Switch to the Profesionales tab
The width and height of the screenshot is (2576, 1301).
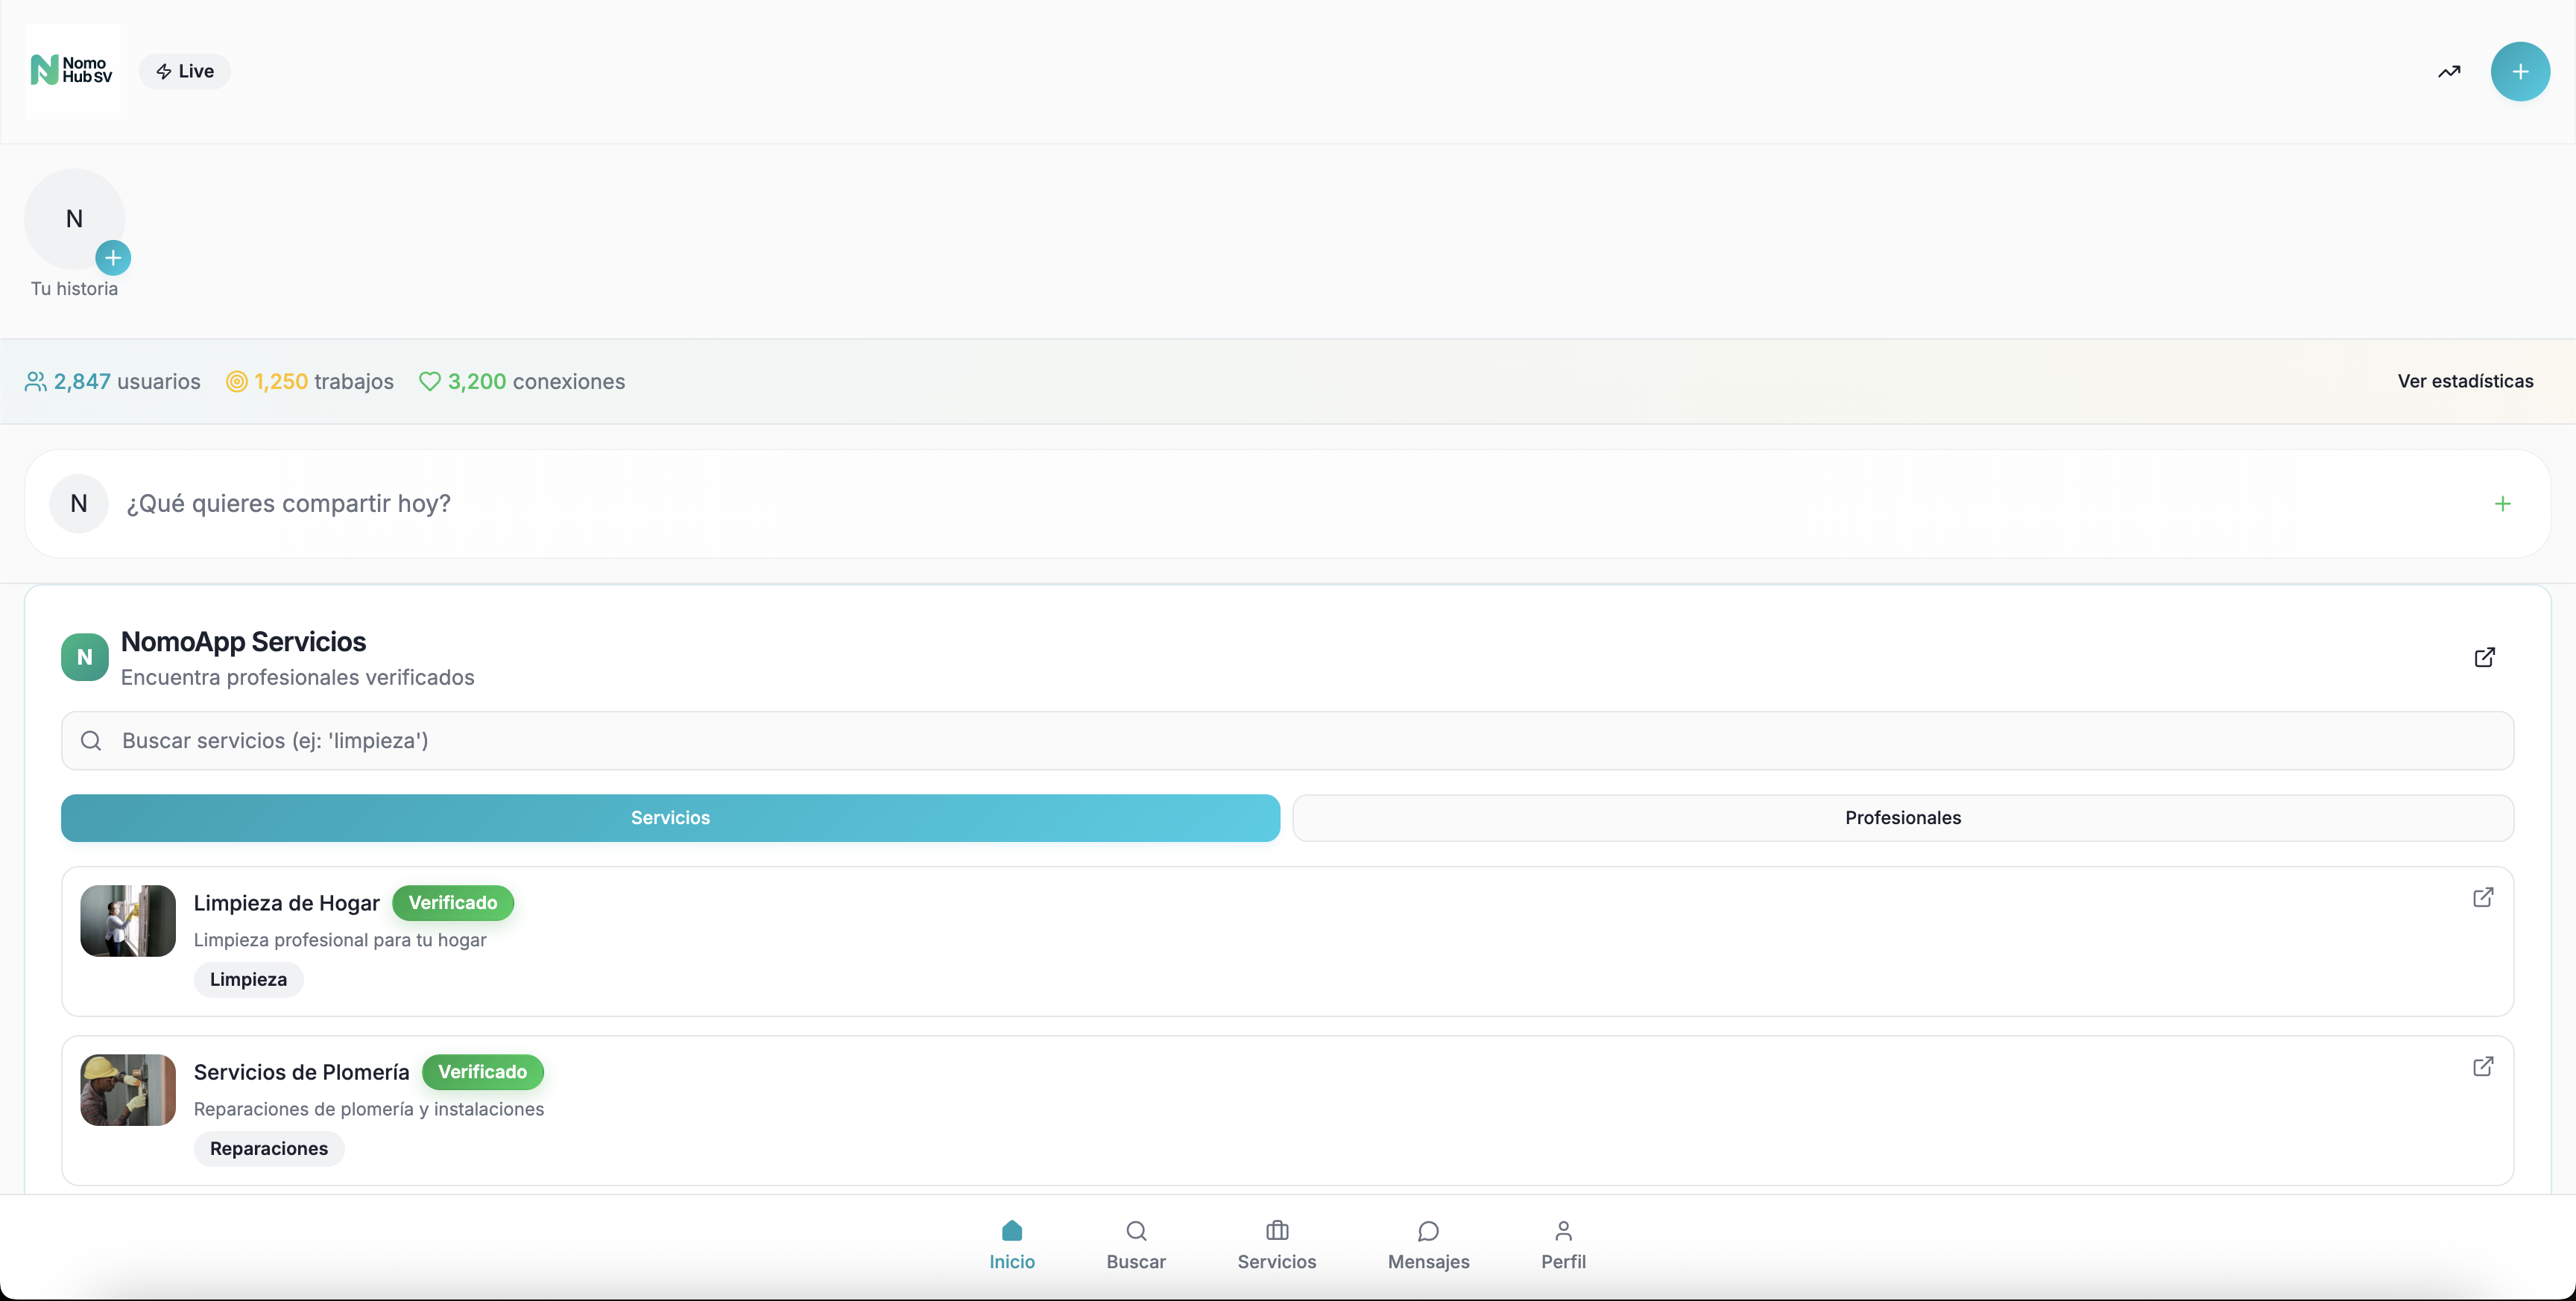click(1903, 818)
